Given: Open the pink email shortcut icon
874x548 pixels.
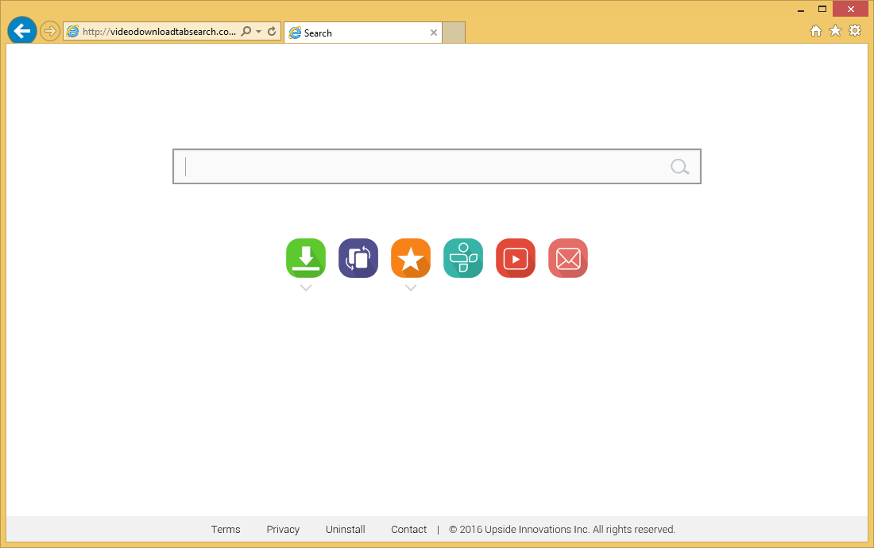Looking at the screenshot, I should coord(567,257).
